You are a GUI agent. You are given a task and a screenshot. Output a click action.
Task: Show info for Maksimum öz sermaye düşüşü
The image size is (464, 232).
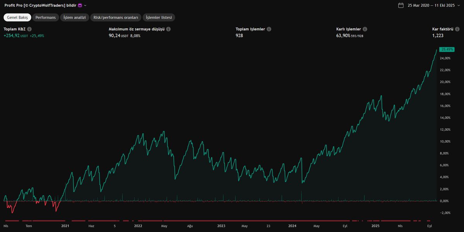tap(168, 29)
